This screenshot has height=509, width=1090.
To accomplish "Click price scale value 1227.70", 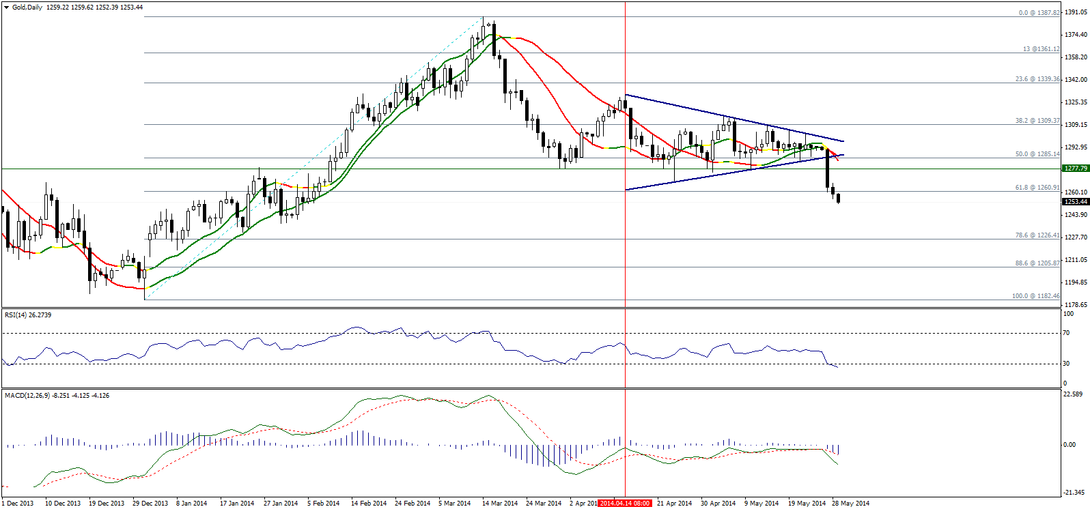I will point(1076,237).
